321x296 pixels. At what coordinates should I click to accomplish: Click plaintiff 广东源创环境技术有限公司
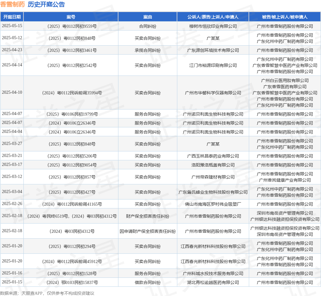213,50
